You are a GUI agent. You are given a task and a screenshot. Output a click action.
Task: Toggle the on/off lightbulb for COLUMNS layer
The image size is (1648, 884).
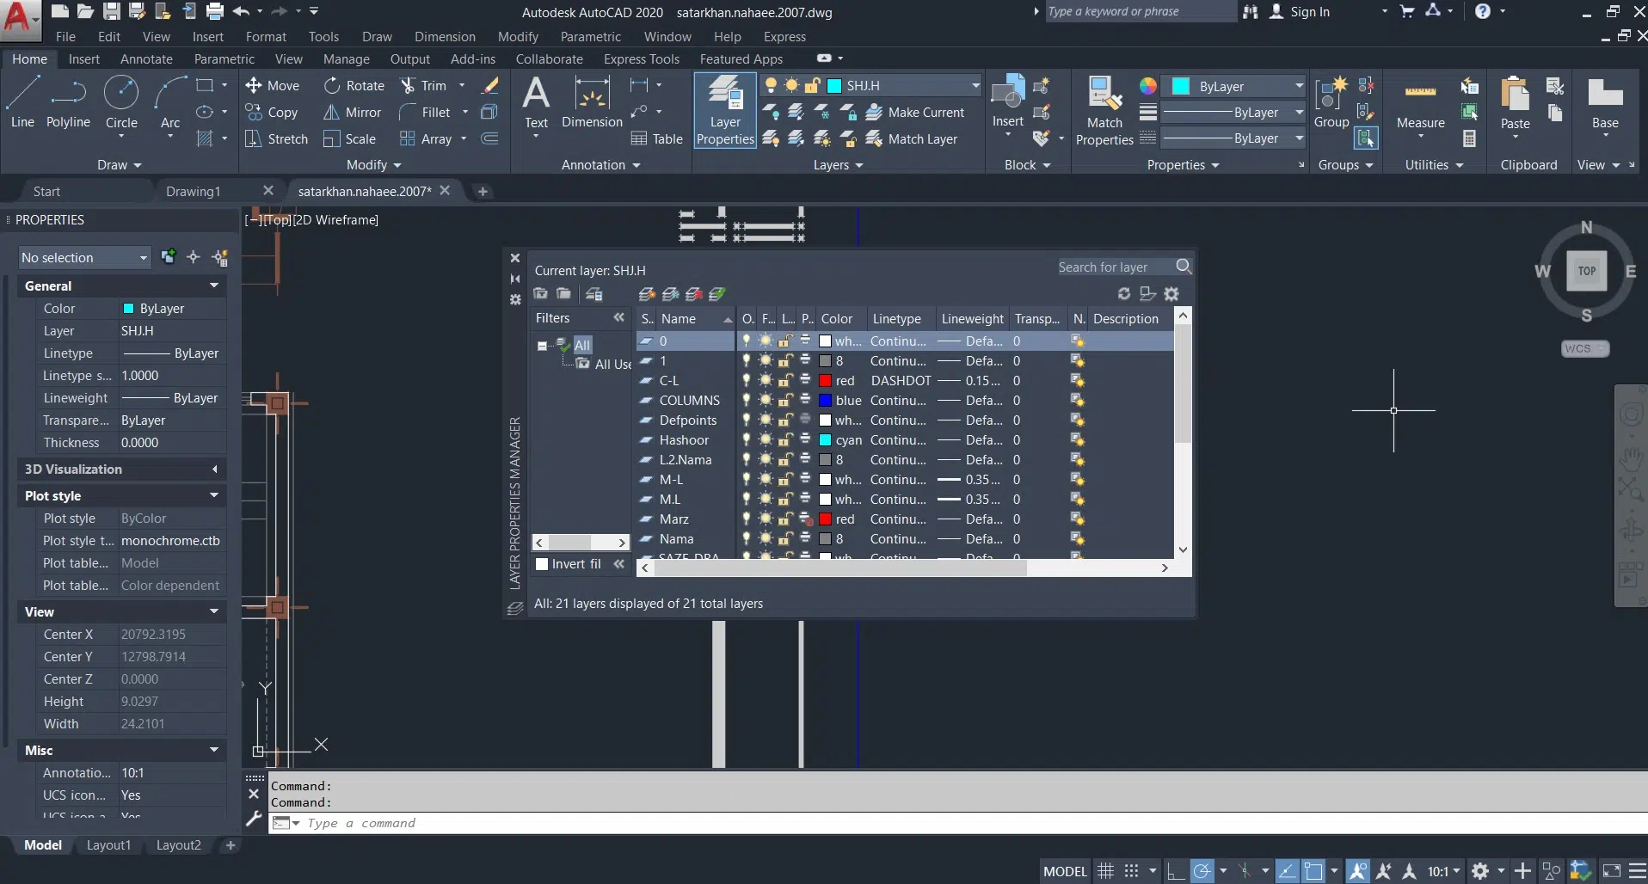[747, 400]
